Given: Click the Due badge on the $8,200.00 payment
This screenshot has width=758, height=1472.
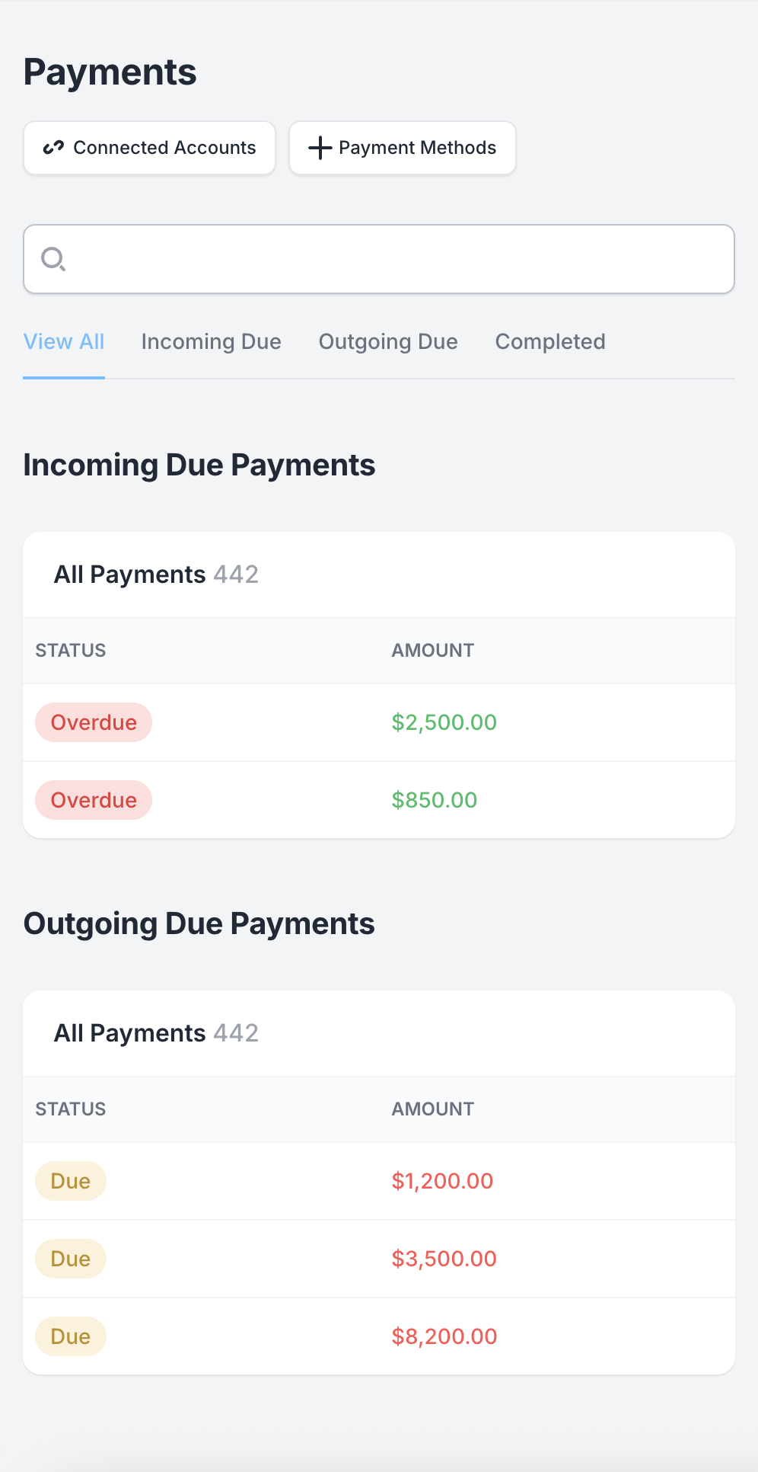Looking at the screenshot, I should click(x=70, y=1336).
